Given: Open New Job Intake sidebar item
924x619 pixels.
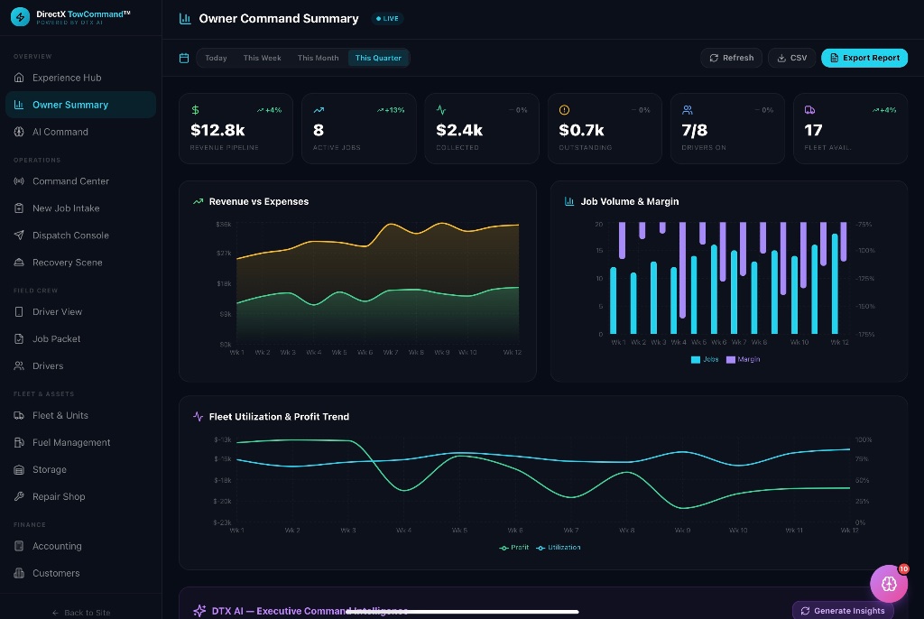Looking at the screenshot, I should click(x=80, y=208).
